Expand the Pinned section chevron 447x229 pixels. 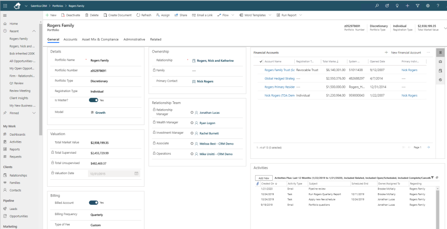34,113
